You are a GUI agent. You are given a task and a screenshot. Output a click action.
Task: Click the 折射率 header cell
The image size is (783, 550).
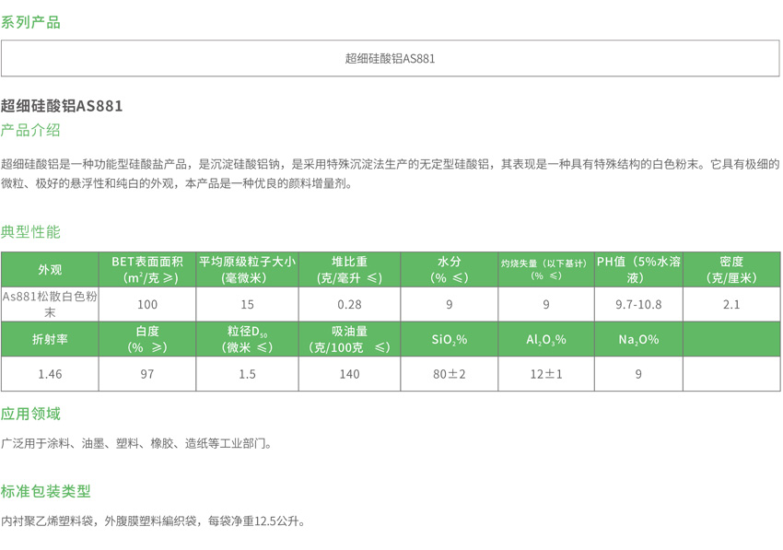[50, 339]
